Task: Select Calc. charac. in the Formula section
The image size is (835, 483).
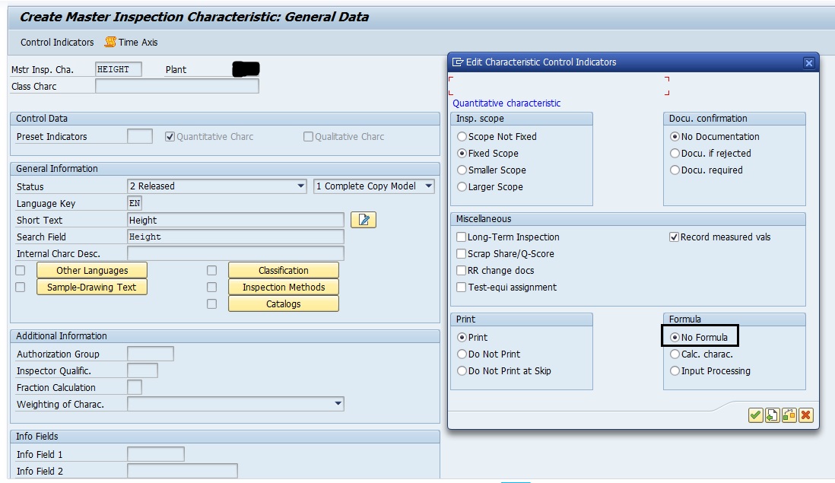Action: 673,354
